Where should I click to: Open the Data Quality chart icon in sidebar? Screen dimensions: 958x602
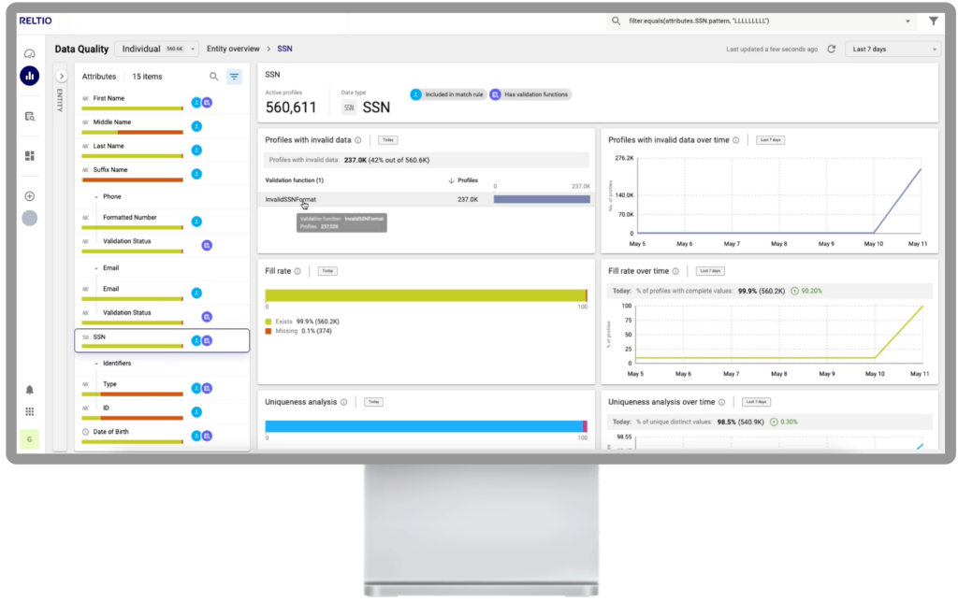click(x=29, y=76)
